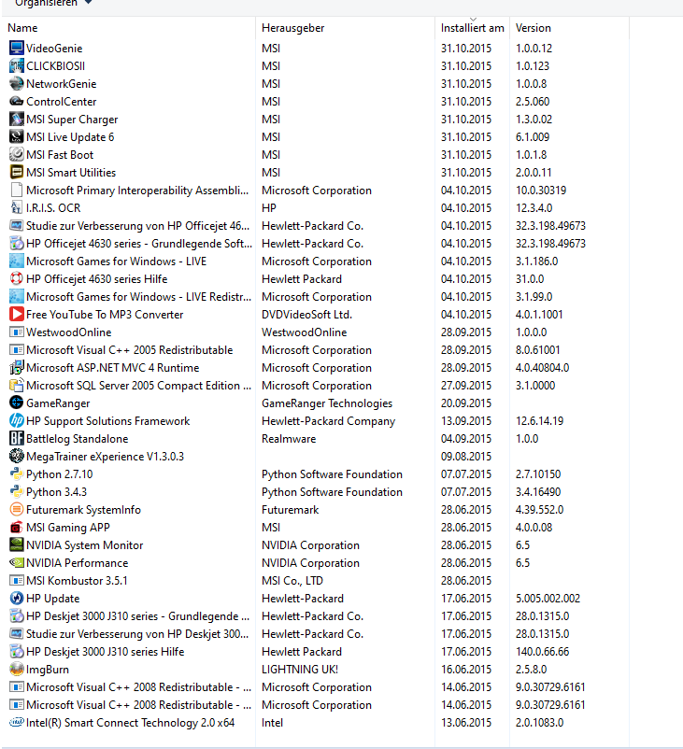683x749 pixels.
Task: Select HP Officejet 4630 series - Grundlegende Soft...
Action: (x=139, y=243)
